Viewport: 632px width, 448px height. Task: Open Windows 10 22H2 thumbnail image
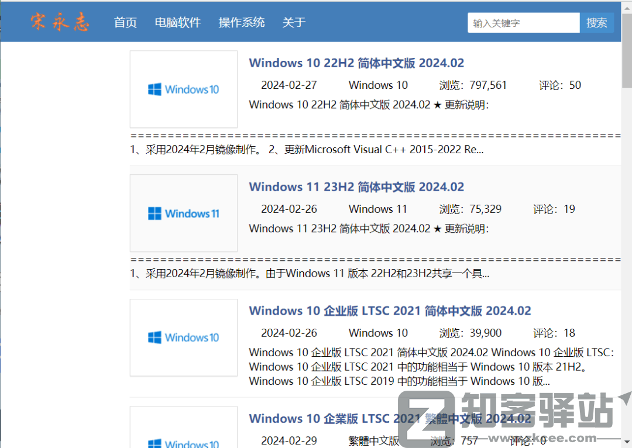183,89
